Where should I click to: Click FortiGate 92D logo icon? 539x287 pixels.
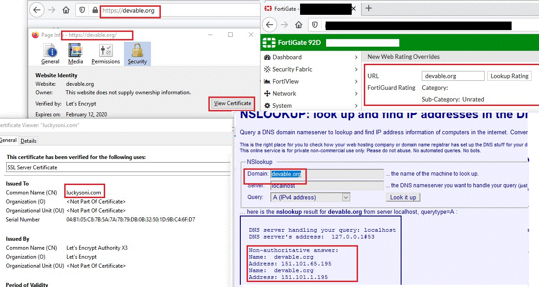coord(269,43)
